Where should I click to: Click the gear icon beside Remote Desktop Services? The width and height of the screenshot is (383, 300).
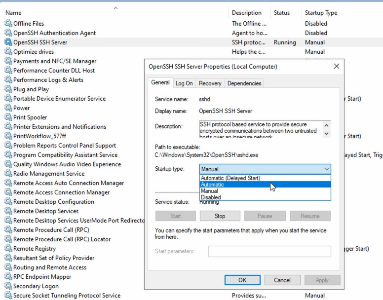(8, 211)
